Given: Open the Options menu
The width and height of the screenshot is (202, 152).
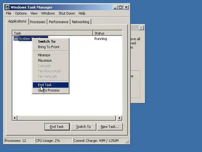Looking at the screenshot, I should tap(21, 13).
